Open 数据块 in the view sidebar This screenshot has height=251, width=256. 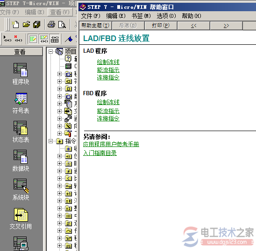pos(21,161)
